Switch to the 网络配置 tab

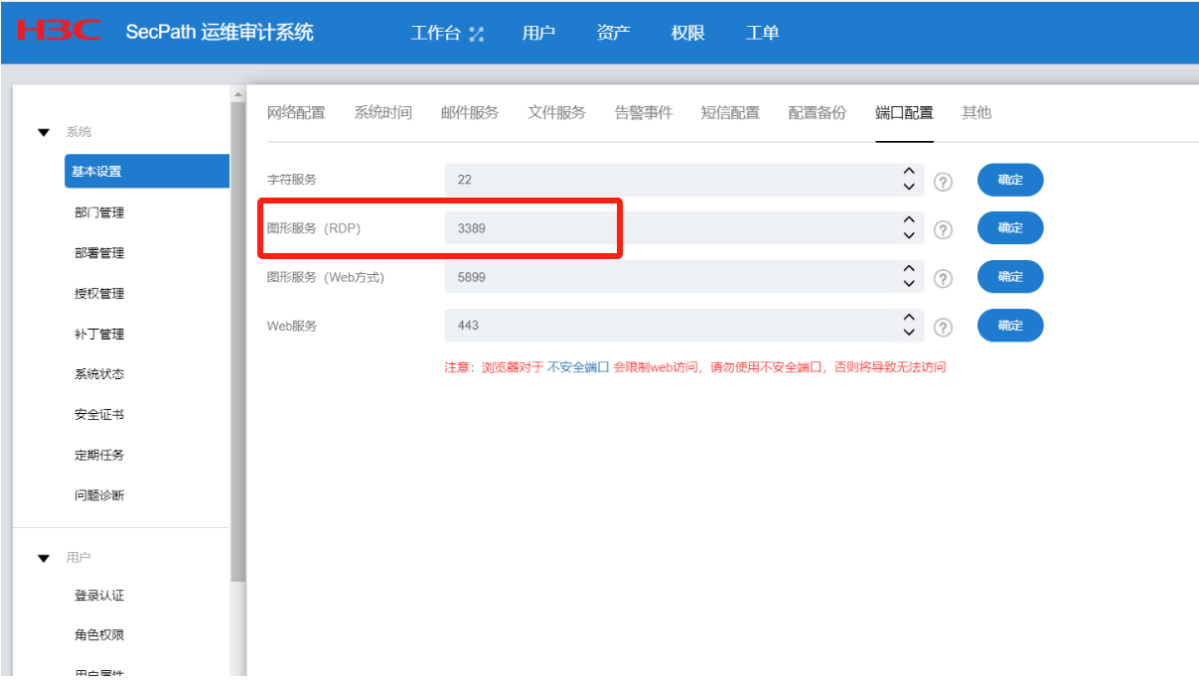[296, 113]
